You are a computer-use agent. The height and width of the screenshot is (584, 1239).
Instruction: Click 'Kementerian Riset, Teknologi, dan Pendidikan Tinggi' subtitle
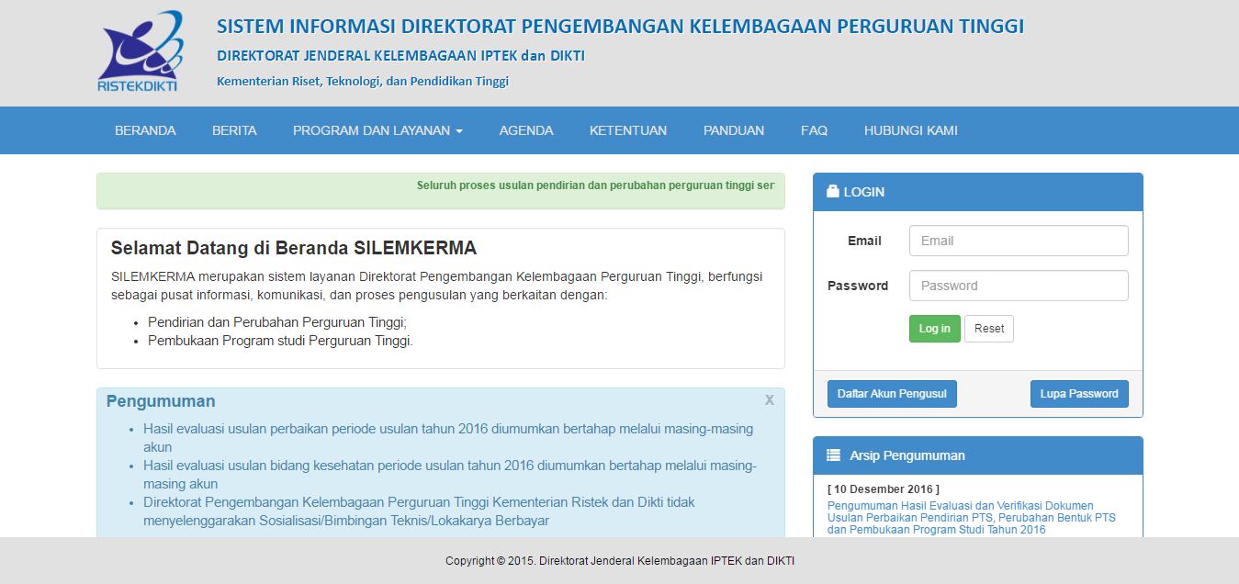pyautogui.click(x=363, y=81)
